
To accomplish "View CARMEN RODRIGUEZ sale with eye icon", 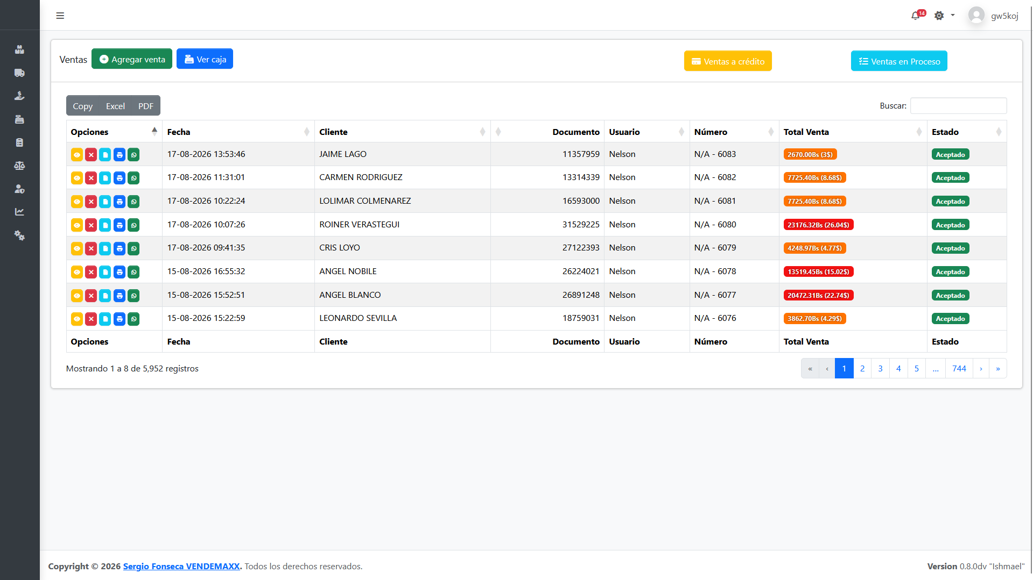I will coord(77,178).
